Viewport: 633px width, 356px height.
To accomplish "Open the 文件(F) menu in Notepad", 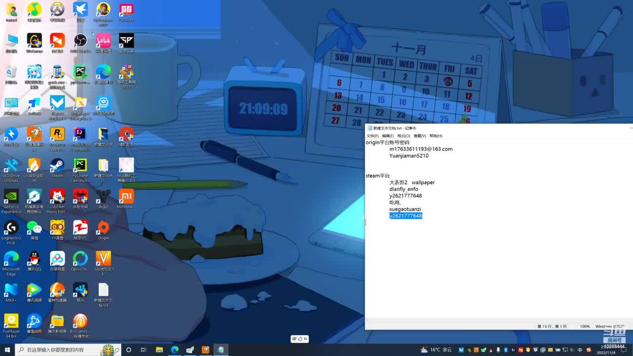I will pos(372,136).
